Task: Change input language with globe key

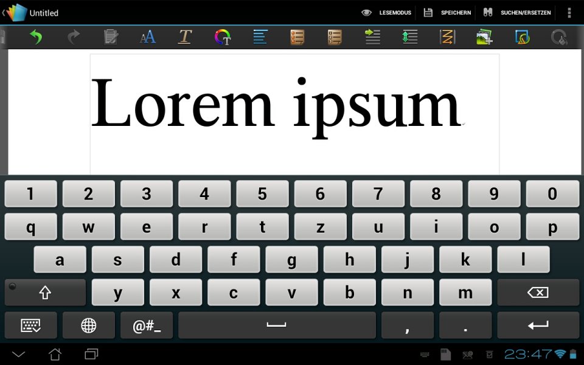Action: 89,325
